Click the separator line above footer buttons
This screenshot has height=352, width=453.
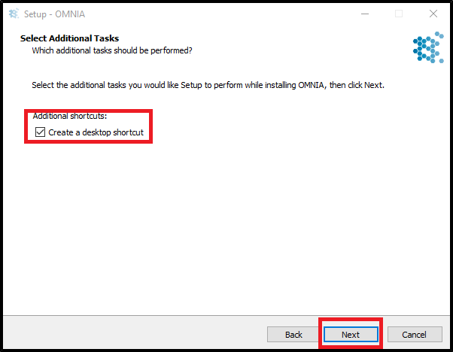226,315
